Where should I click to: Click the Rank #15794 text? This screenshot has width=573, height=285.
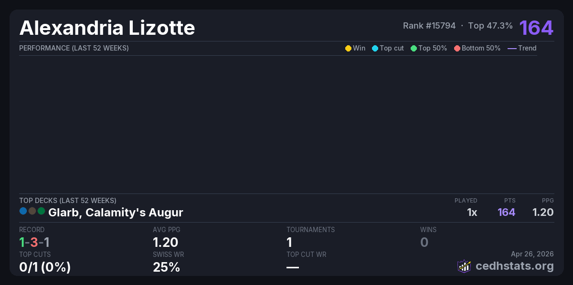click(429, 26)
